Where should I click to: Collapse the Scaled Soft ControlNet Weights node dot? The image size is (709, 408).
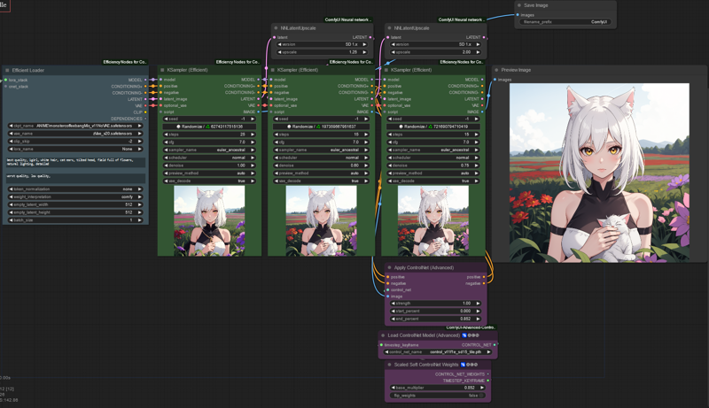point(389,365)
